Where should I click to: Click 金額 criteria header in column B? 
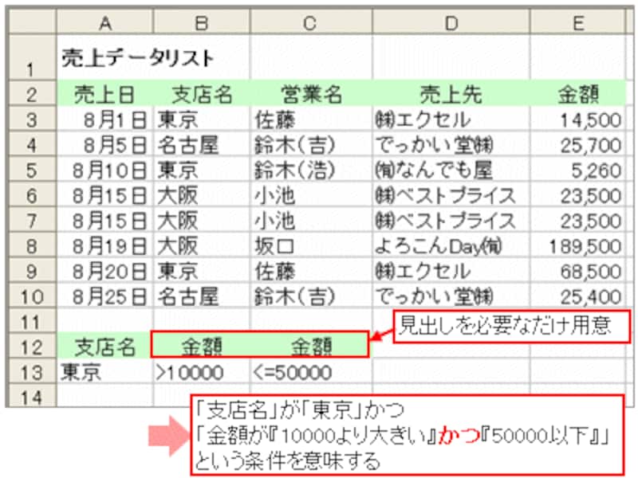click(202, 346)
